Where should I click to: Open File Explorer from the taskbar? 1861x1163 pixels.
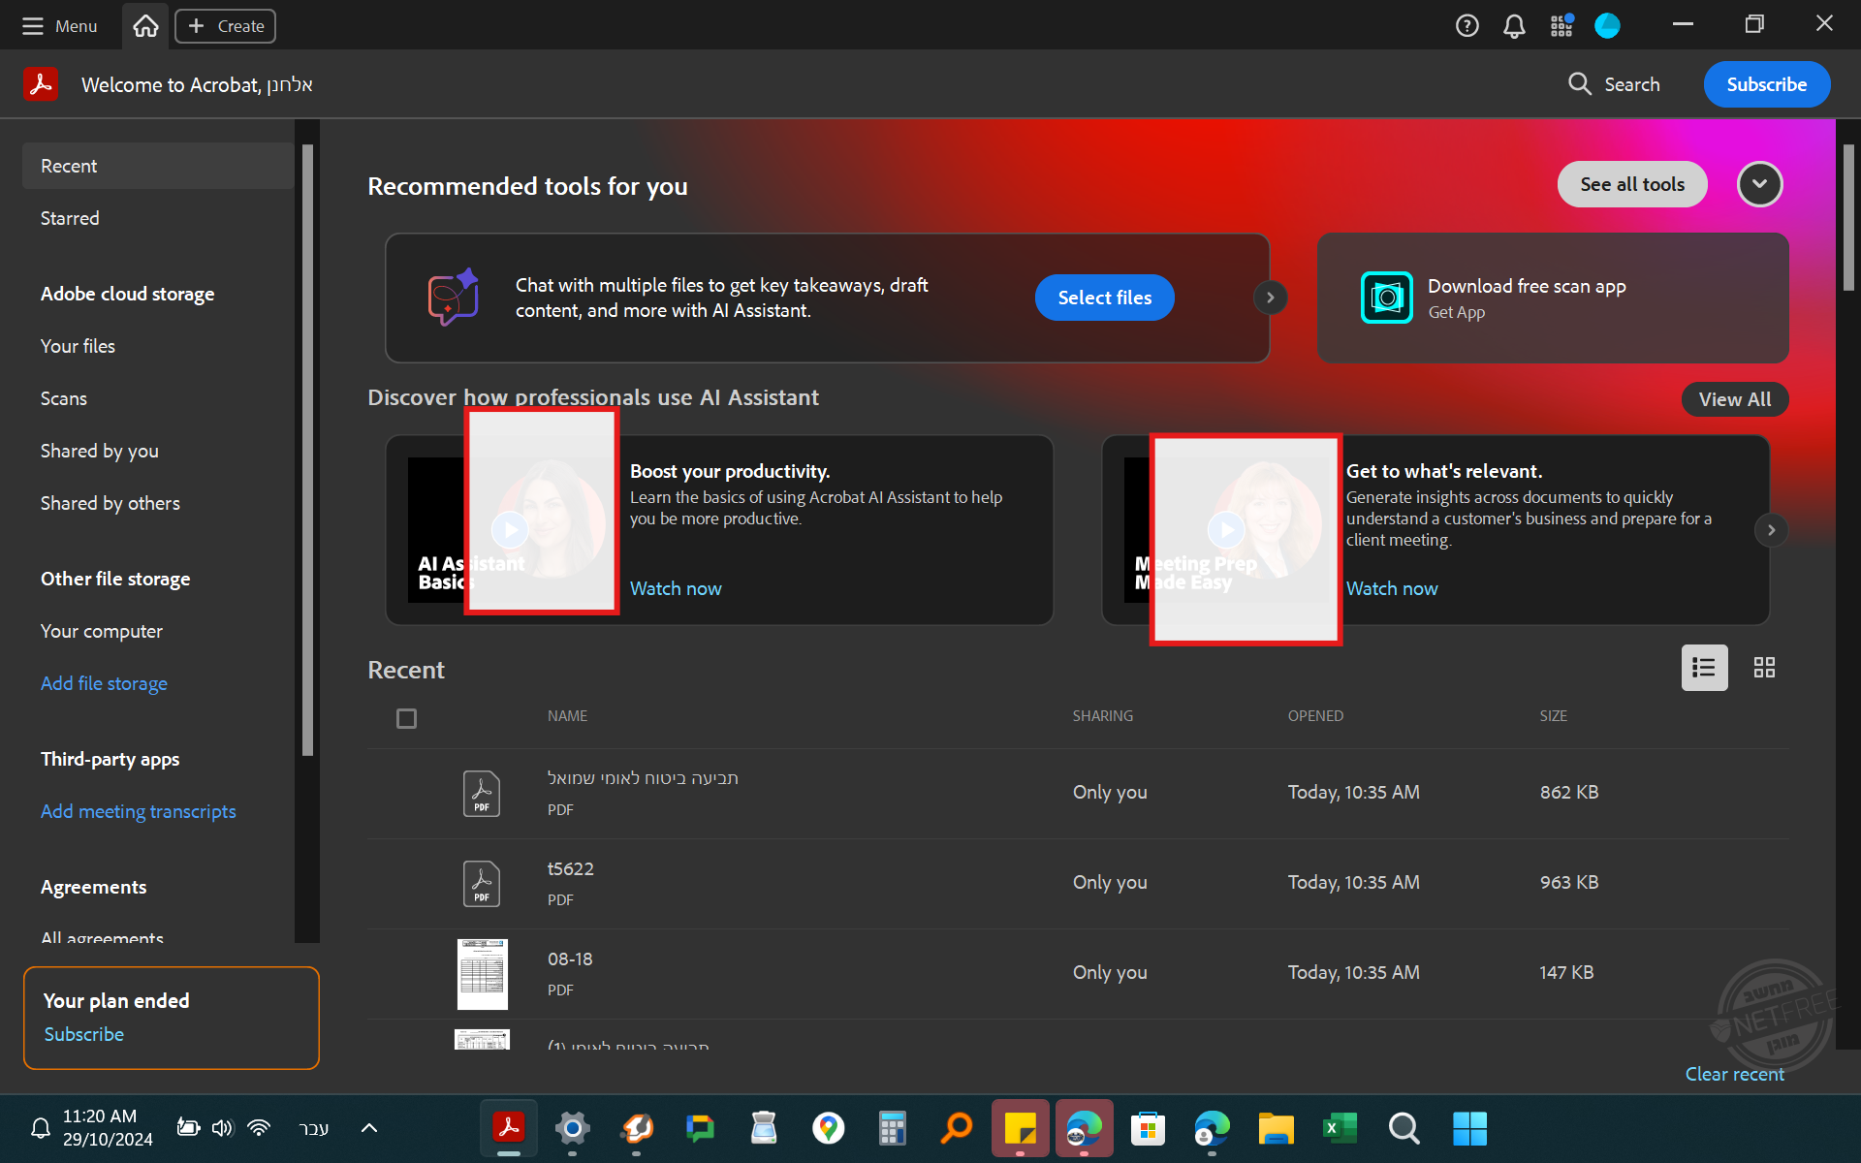(1276, 1128)
